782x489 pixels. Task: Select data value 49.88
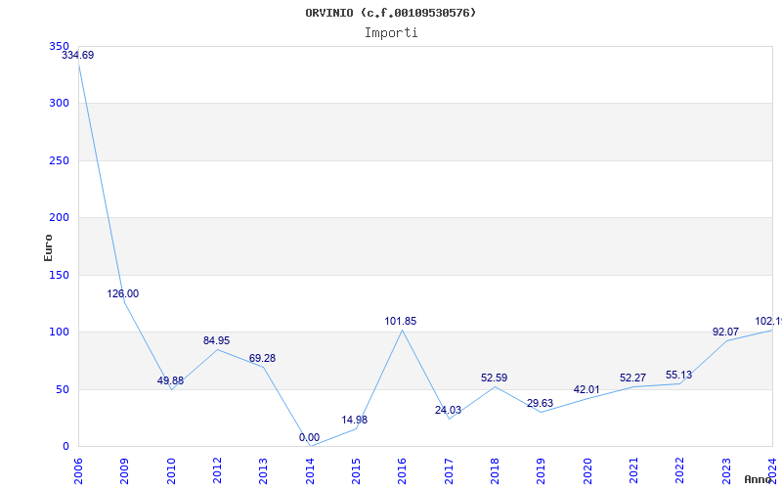click(170, 380)
